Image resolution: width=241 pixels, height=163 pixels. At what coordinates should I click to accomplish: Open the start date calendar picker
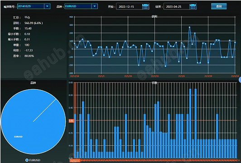click(x=145, y=7)
